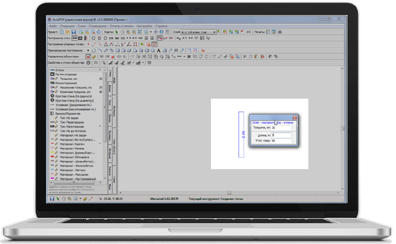Image resolution: width=396 pixels, height=244 pixels.
Task: Open the Слой layer dropdown
Action: pos(215,32)
